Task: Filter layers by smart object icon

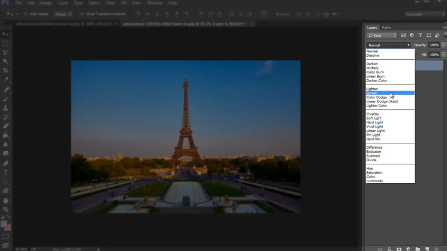Action: pos(437,35)
